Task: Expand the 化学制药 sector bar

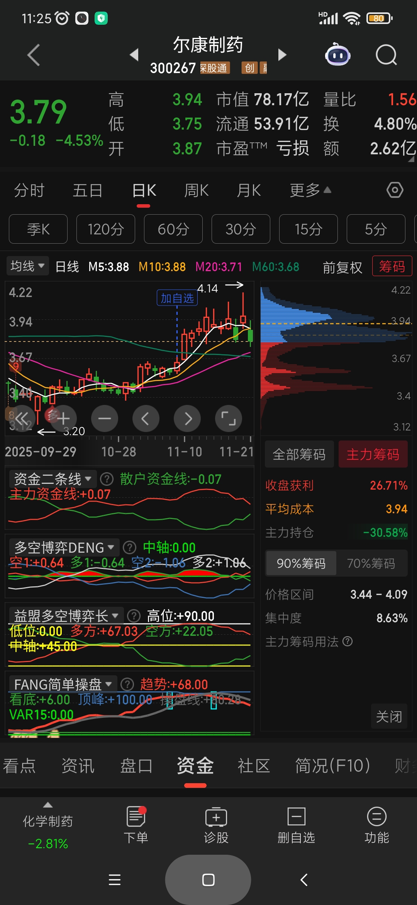Action: 48,825
